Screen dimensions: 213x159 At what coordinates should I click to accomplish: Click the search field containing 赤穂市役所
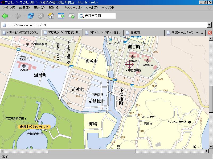pos(100,16)
